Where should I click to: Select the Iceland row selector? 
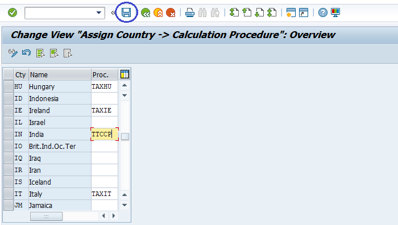(x=9, y=182)
